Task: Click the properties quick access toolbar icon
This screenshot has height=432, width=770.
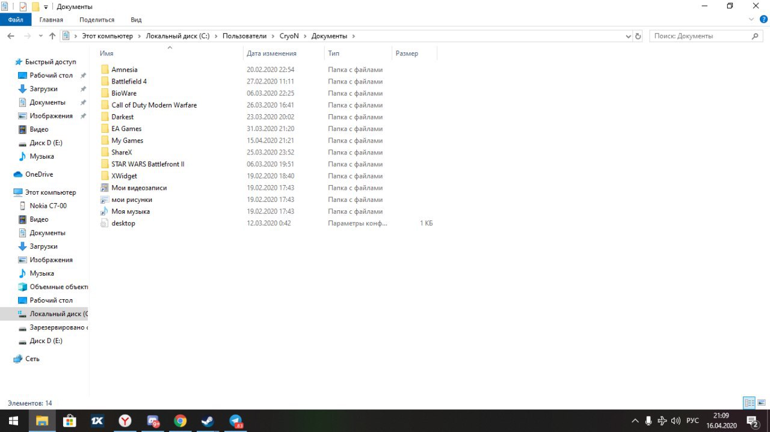Action: pos(23,7)
